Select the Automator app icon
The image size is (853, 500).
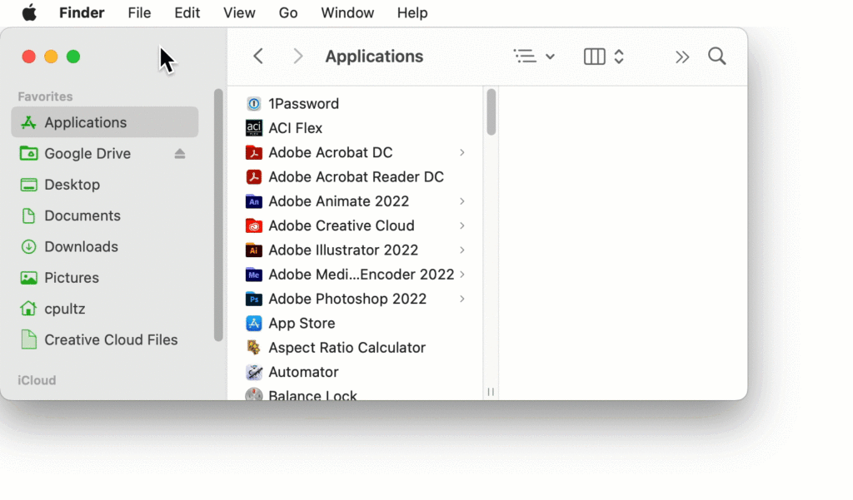tap(254, 372)
